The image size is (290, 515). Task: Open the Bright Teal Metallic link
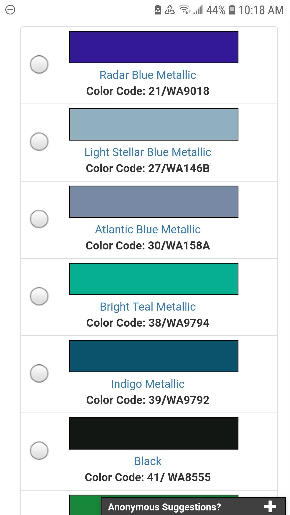(x=148, y=307)
